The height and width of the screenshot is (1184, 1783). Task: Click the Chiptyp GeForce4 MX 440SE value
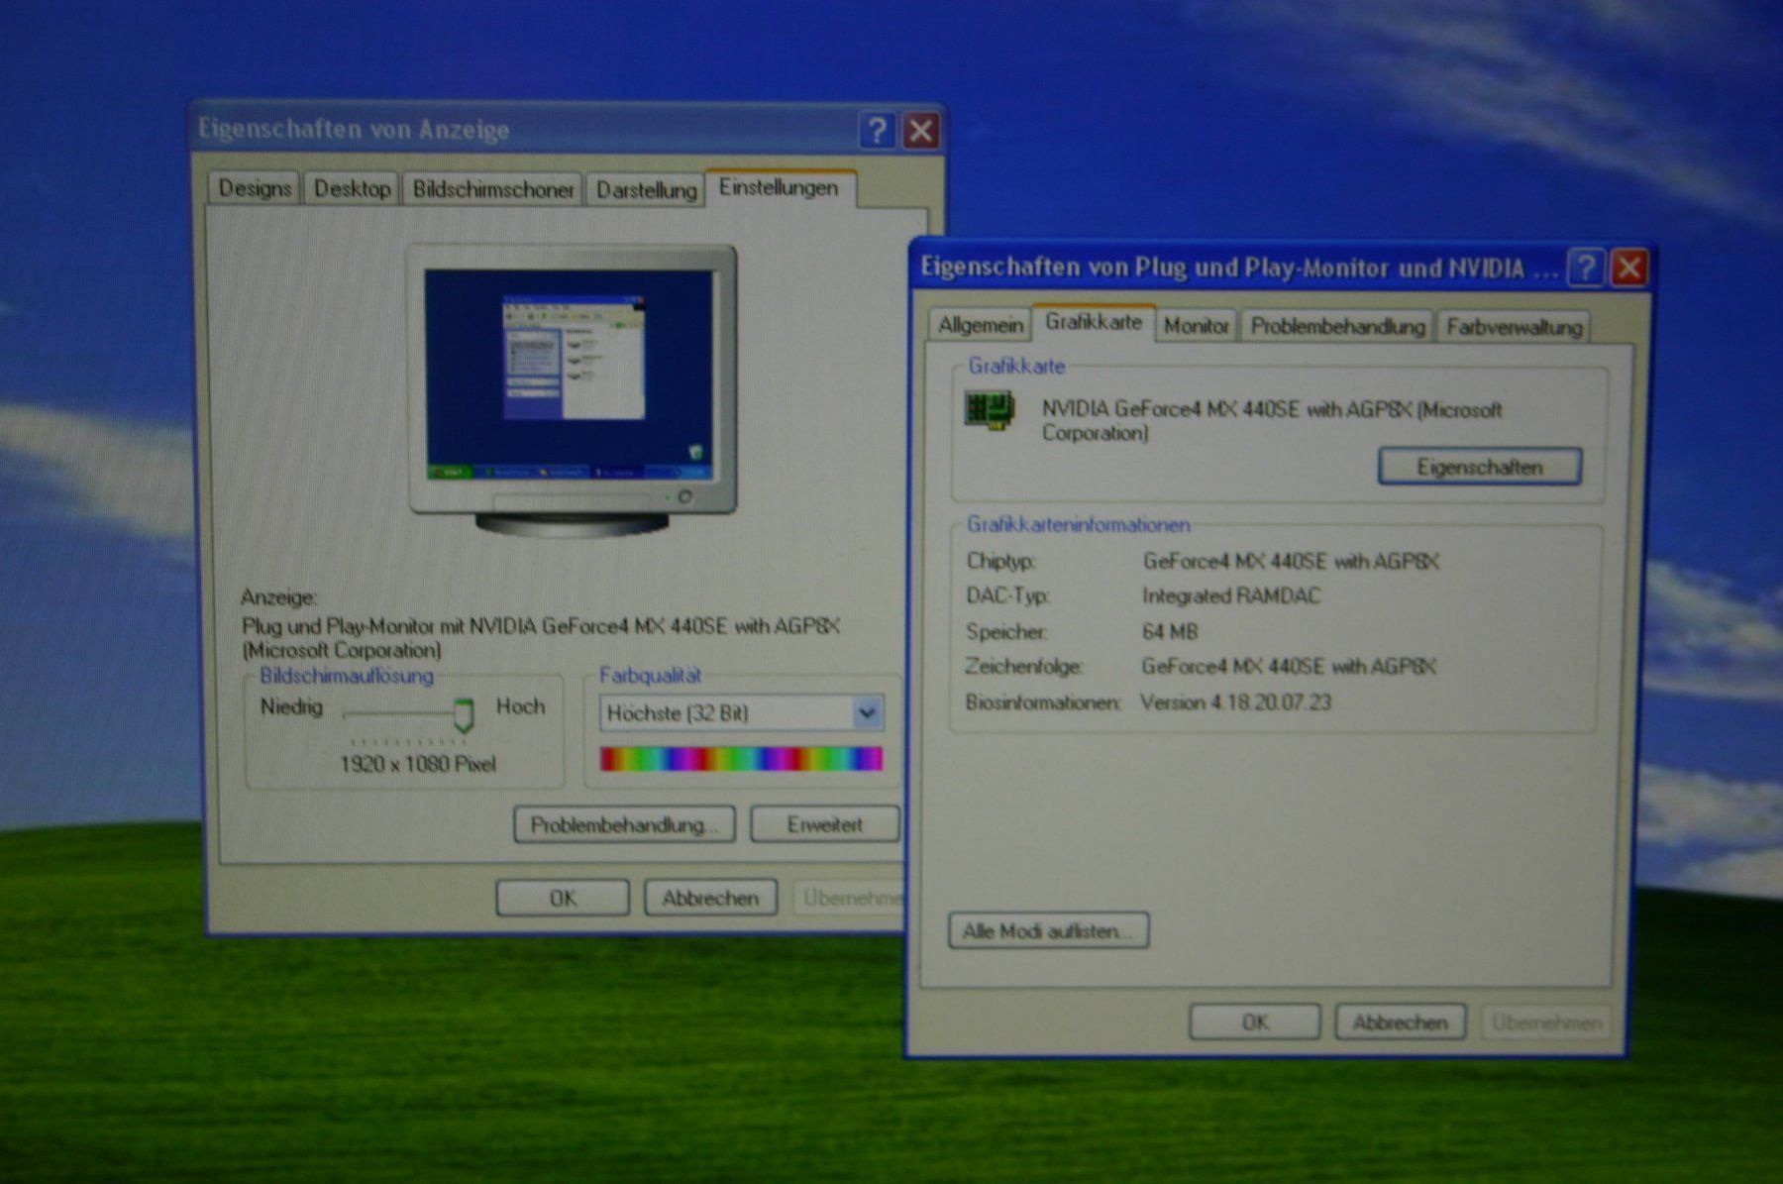pos(1291,561)
